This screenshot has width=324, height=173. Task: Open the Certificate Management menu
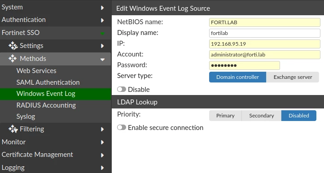point(56,155)
